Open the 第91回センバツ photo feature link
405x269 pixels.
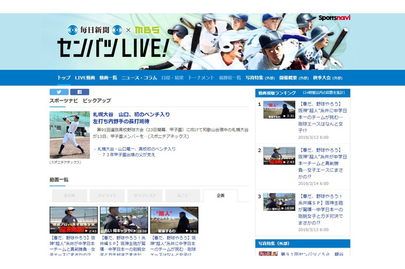coord(312,254)
